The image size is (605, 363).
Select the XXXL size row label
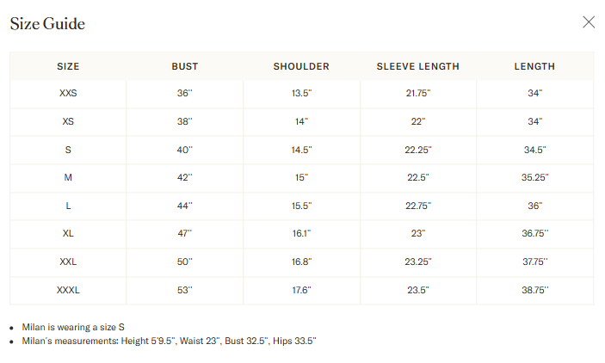point(68,290)
